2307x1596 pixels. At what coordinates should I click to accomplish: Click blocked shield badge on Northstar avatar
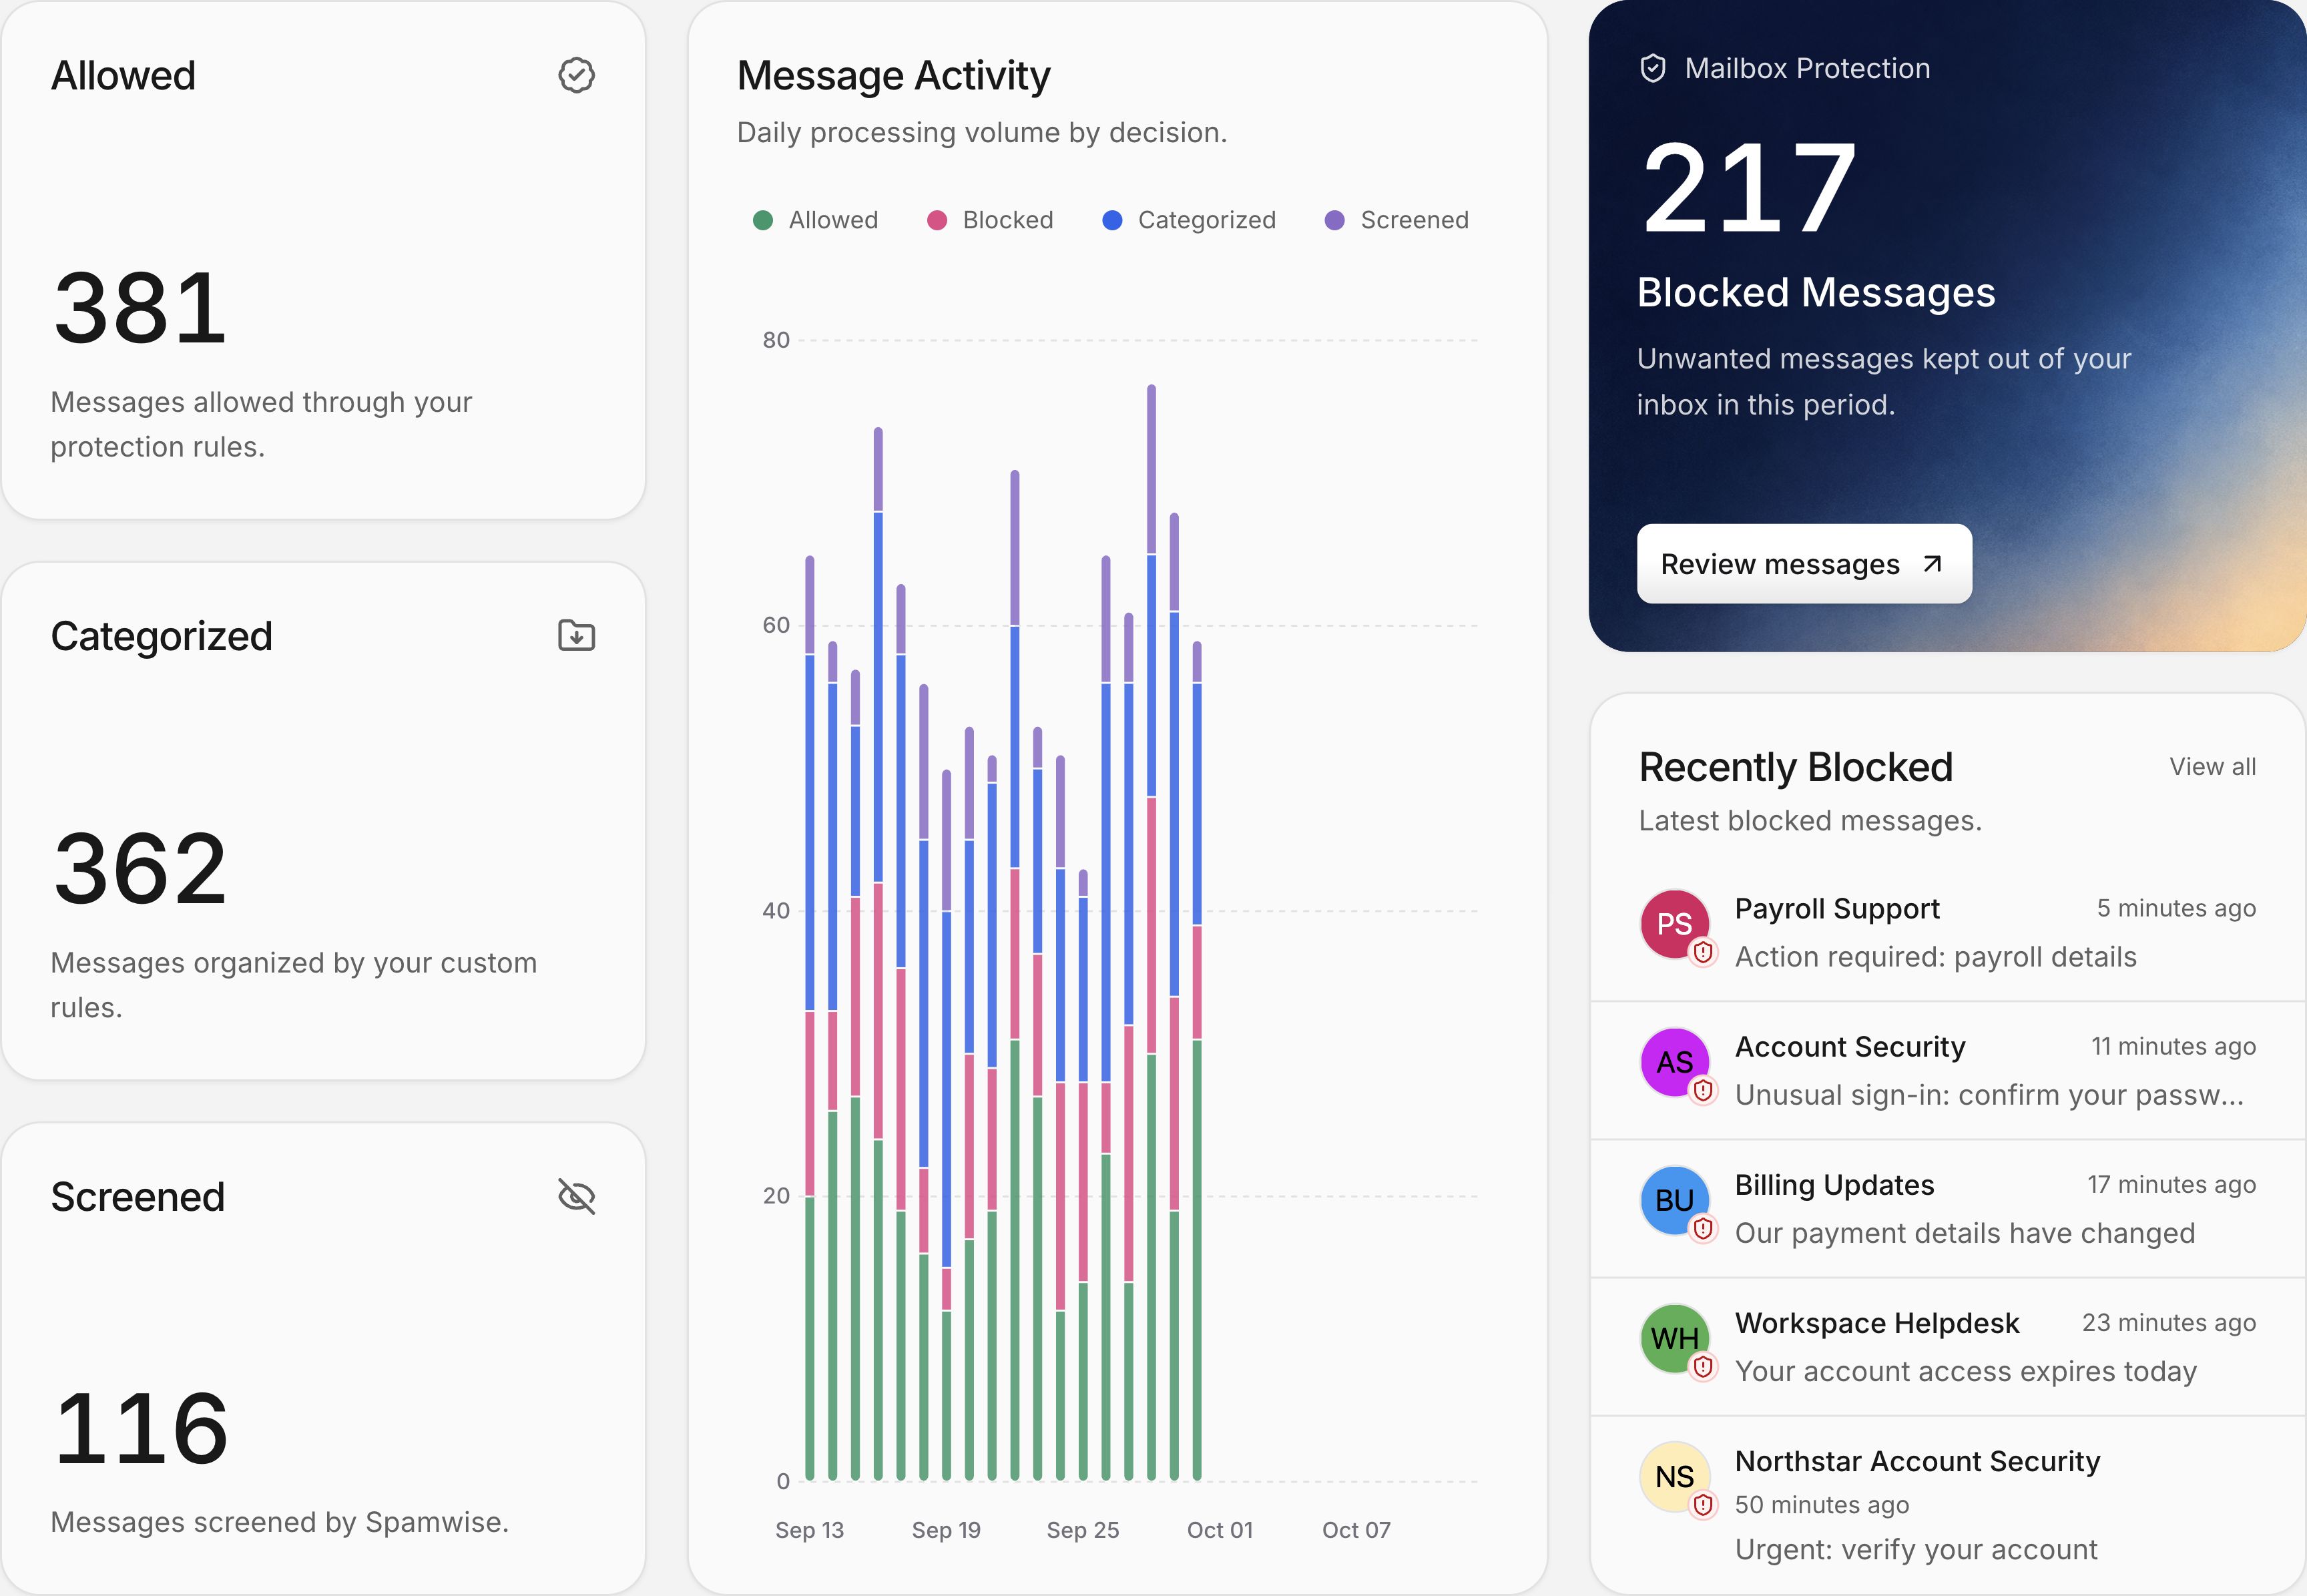tap(1703, 1504)
